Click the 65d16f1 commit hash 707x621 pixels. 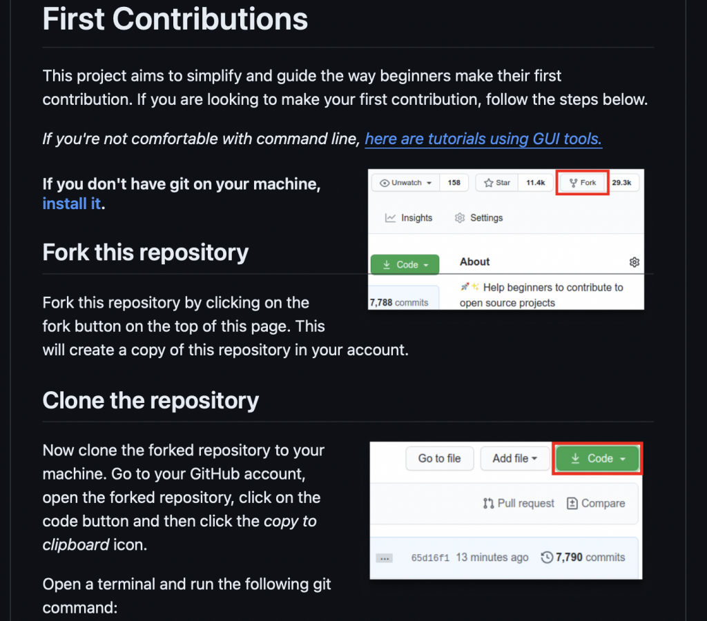[x=430, y=558]
